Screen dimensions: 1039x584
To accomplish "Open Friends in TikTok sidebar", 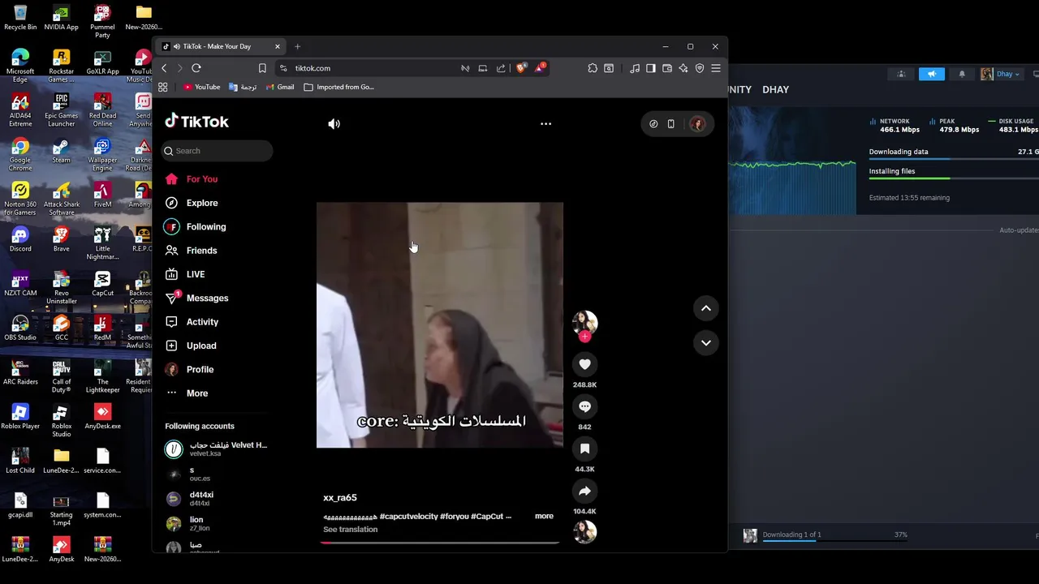I will [192, 251].
